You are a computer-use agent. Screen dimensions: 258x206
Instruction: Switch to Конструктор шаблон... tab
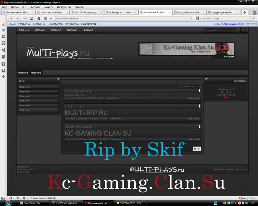(x=52, y=12)
